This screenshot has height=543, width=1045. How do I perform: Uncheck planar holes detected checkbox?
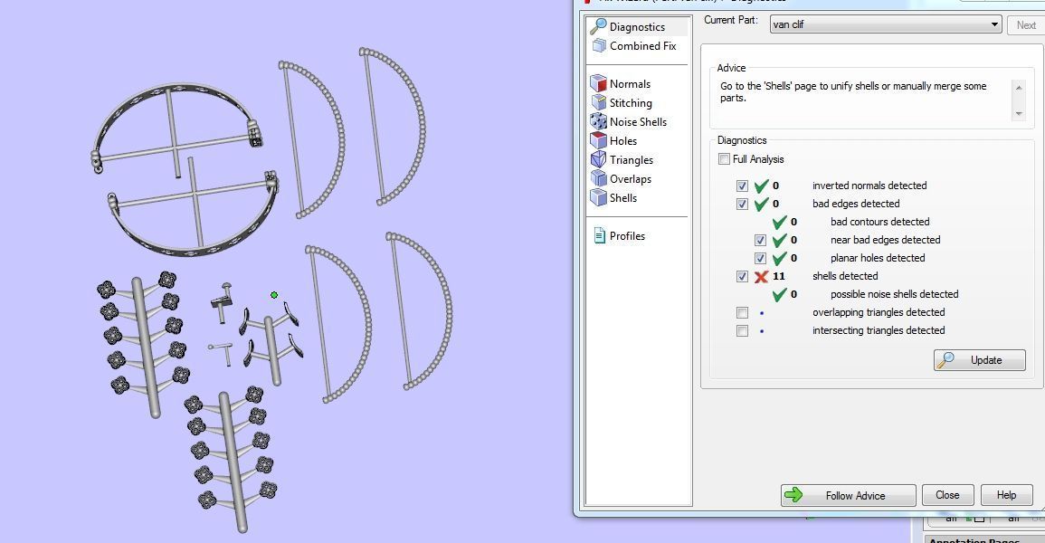[760, 258]
